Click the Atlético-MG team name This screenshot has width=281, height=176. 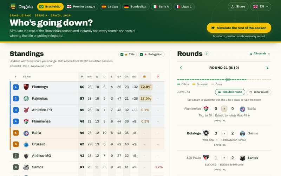(41, 156)
